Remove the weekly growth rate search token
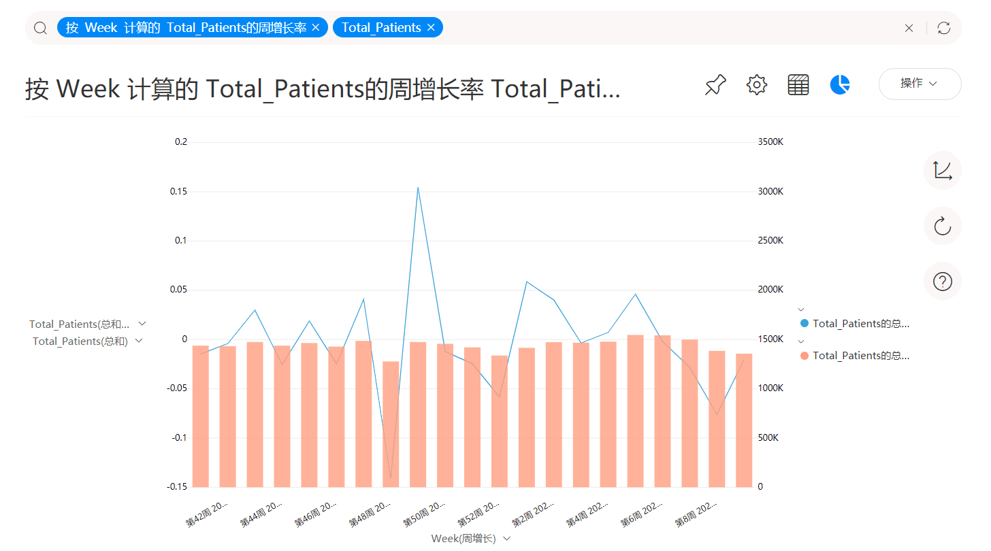 pos(315,28)
